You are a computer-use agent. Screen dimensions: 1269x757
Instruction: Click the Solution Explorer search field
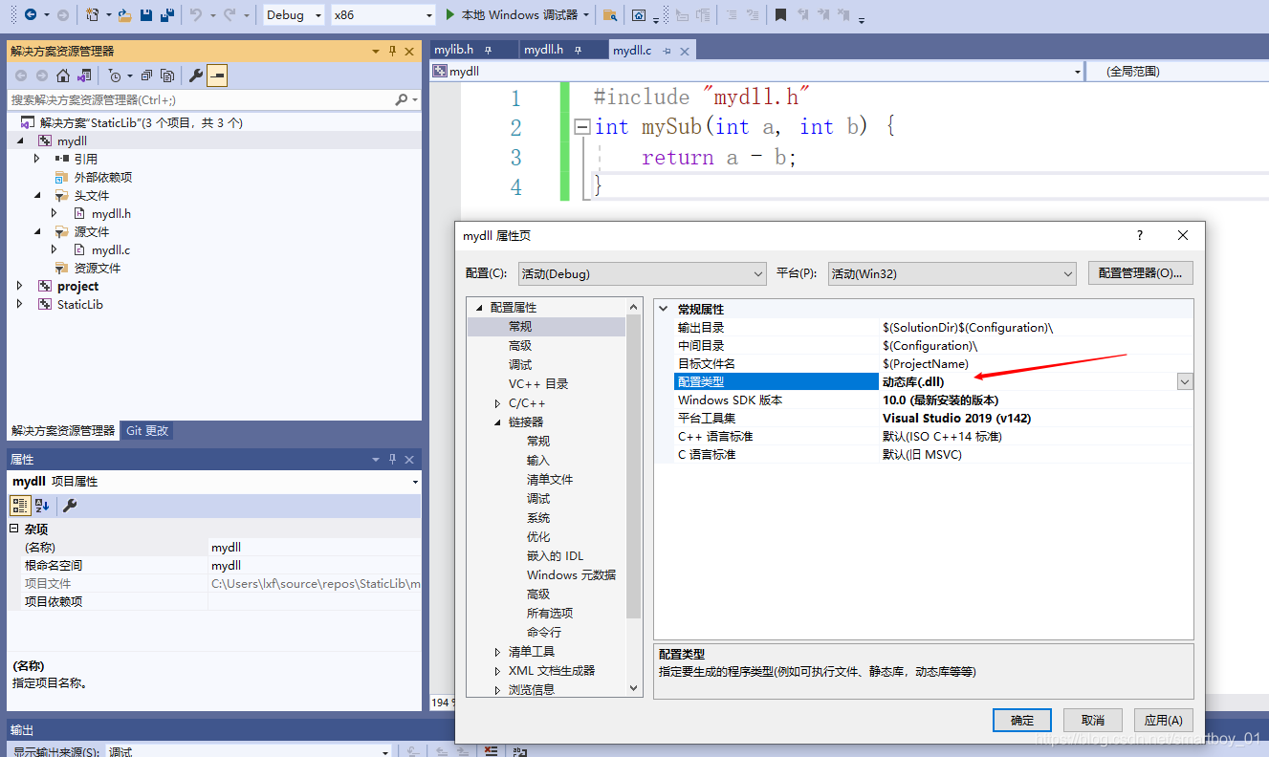point(201,99)
